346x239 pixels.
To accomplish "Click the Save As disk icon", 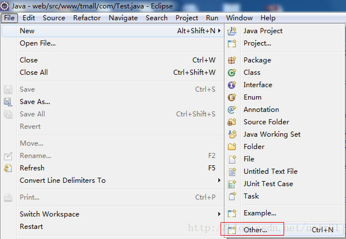I will [8, 102].
